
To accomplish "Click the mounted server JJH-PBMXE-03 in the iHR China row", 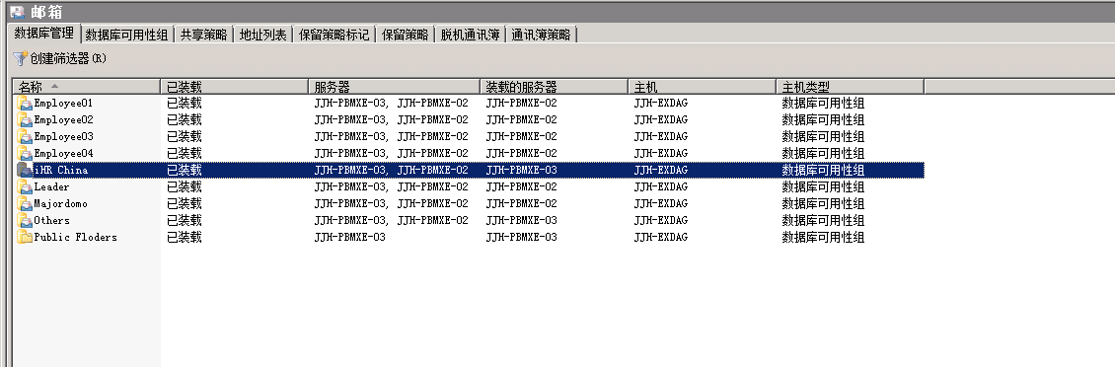I will pyautogui.click(x=521, y=170).
